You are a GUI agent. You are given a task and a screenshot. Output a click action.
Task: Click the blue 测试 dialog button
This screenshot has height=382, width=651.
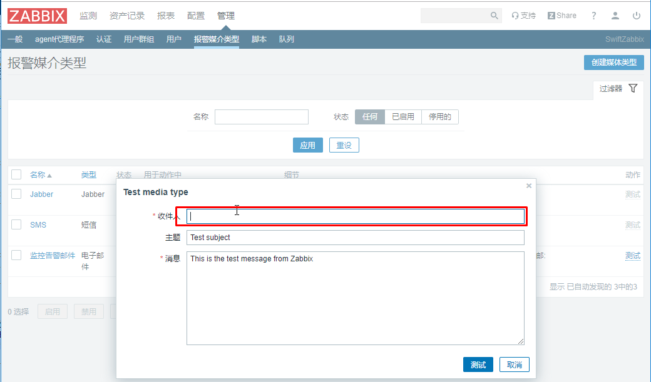point(478,364)
